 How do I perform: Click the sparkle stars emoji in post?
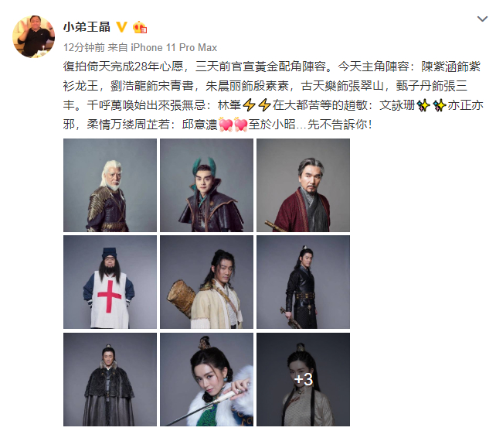point(431,105)
